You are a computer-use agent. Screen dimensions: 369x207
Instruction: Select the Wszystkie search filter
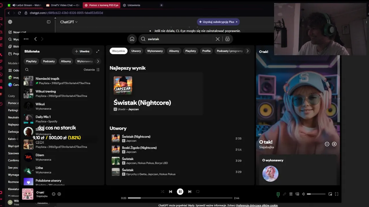[118, 51]
